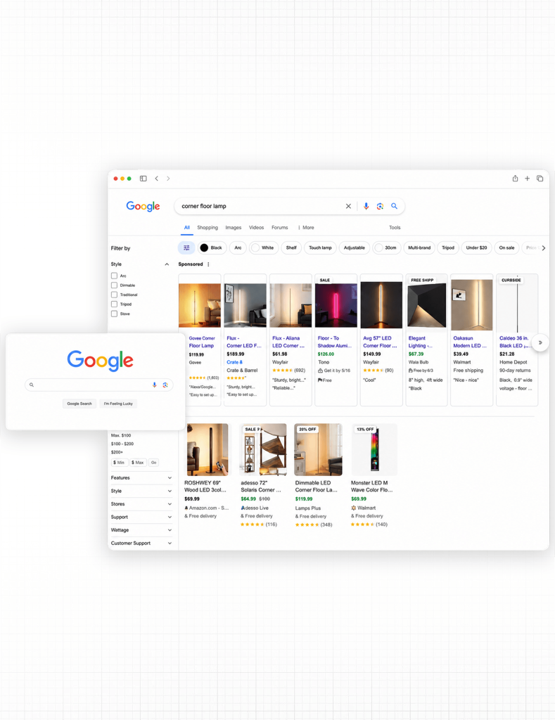This screenshot has height=720, width=555.
Task: Select the $100 - $200 price range
Action: point(122,444)
